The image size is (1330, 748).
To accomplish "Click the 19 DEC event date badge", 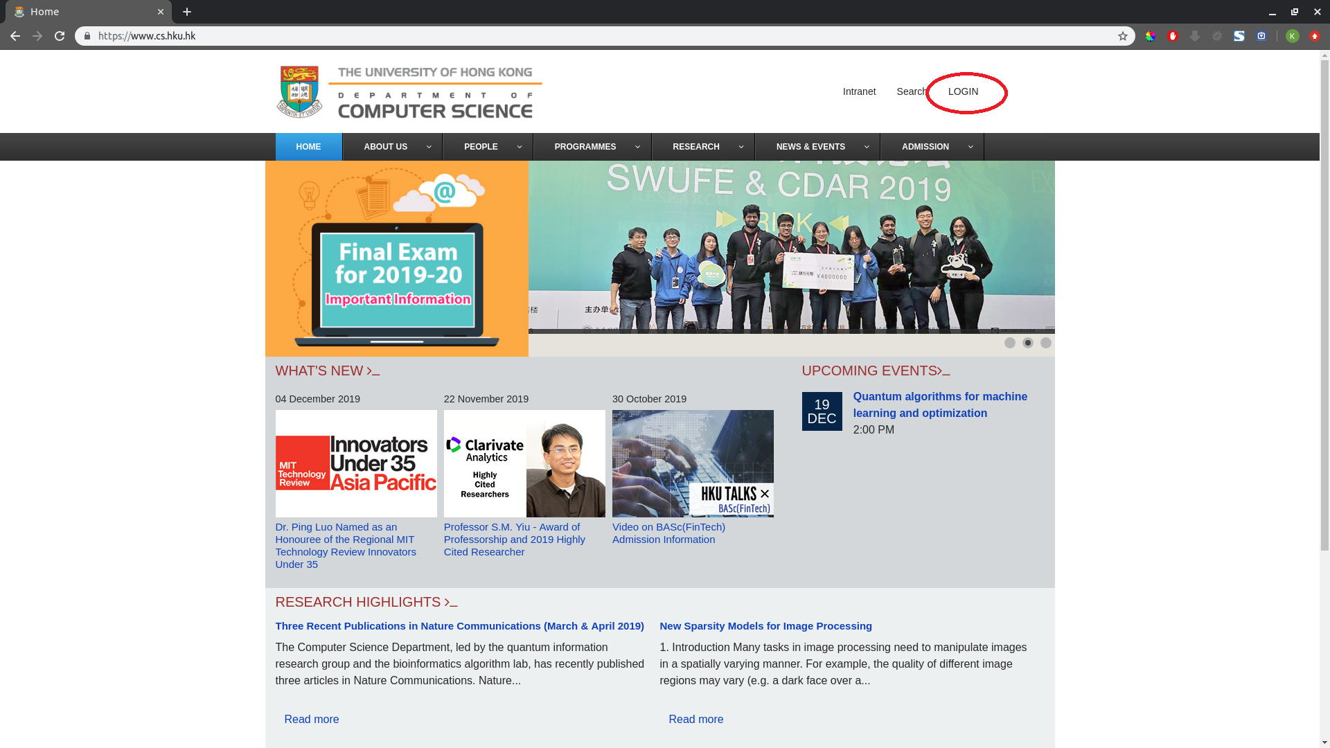I will 822,411.
